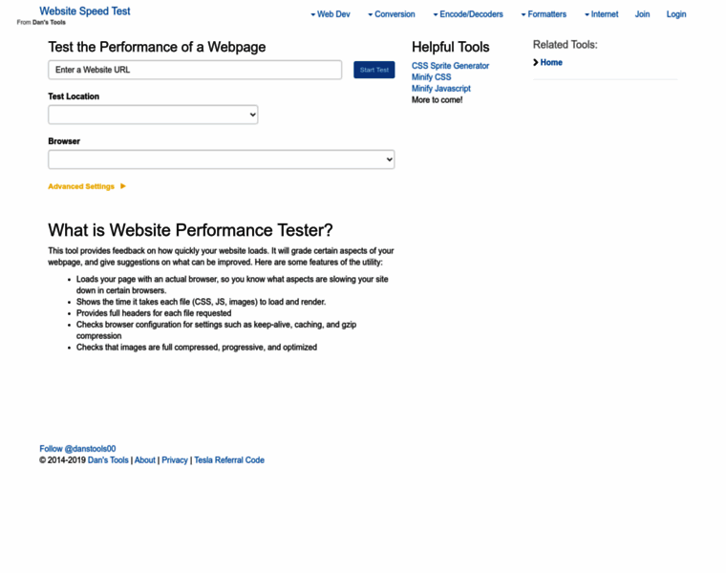Click the 'From Dan's Tools' text
The height and width of the screenshot is (573, 726).
click(x=41, y=22)
